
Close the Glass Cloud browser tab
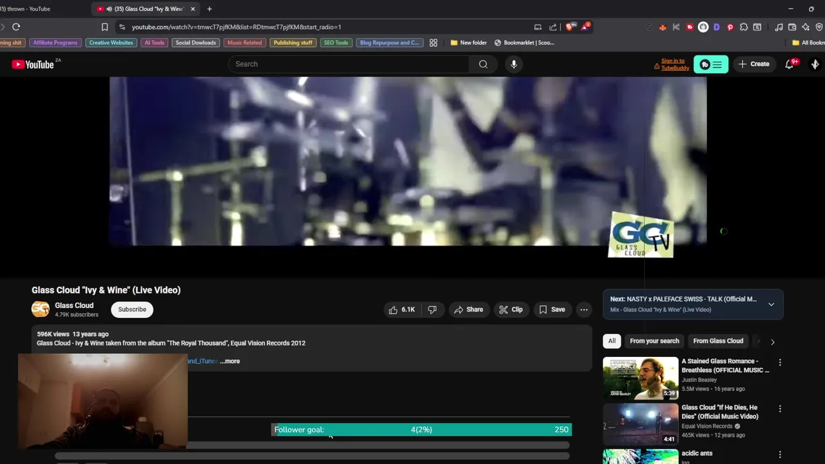point(192,9)
